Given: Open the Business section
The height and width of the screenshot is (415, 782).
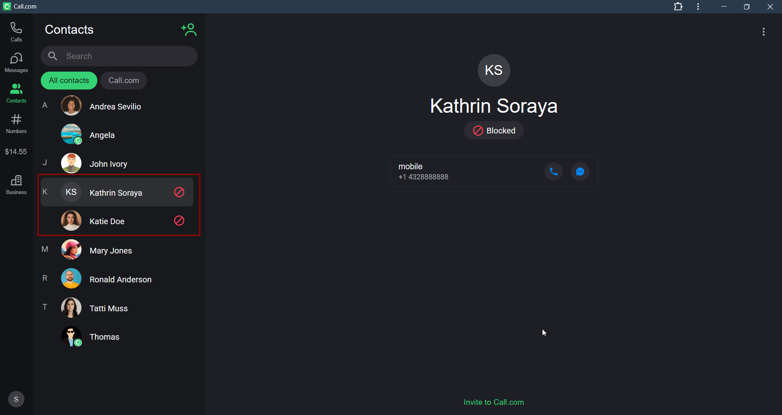Looking at the screenshot, I should (x=16, y=184).
